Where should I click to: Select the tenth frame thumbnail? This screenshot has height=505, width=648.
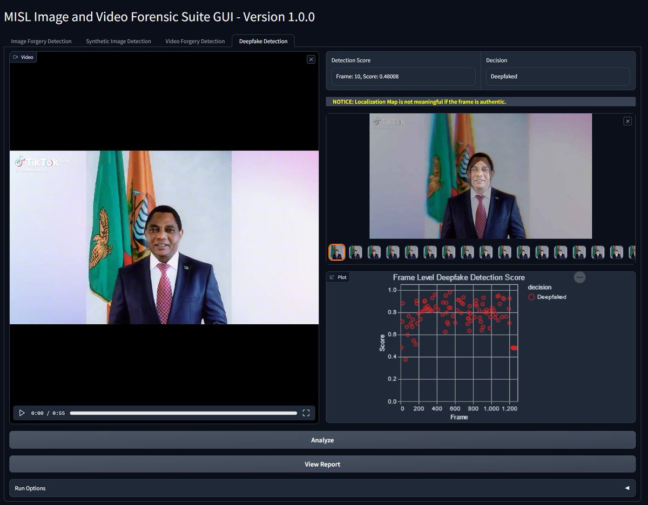(504, 252)
